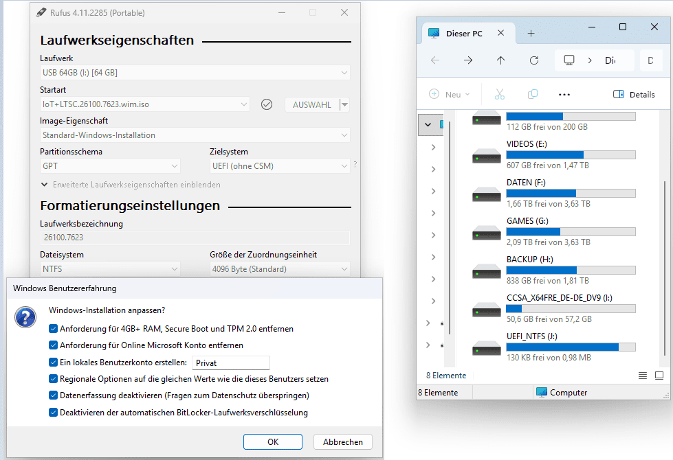The height and width of the screenshot is (460, 673).
Task: Switch explorer to details list view icon
Action: coord(643,376)
